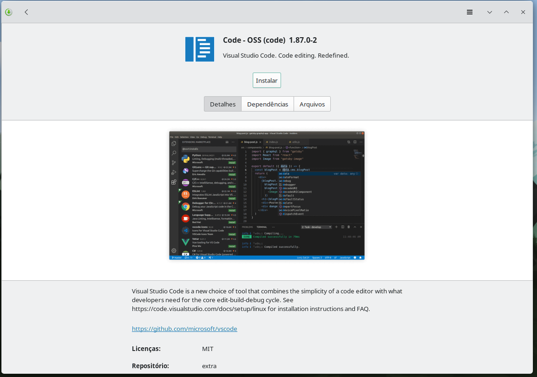Maximize the window with the up chevron
Viewport: 537px width, 377px height.
[x=506, y=12]
